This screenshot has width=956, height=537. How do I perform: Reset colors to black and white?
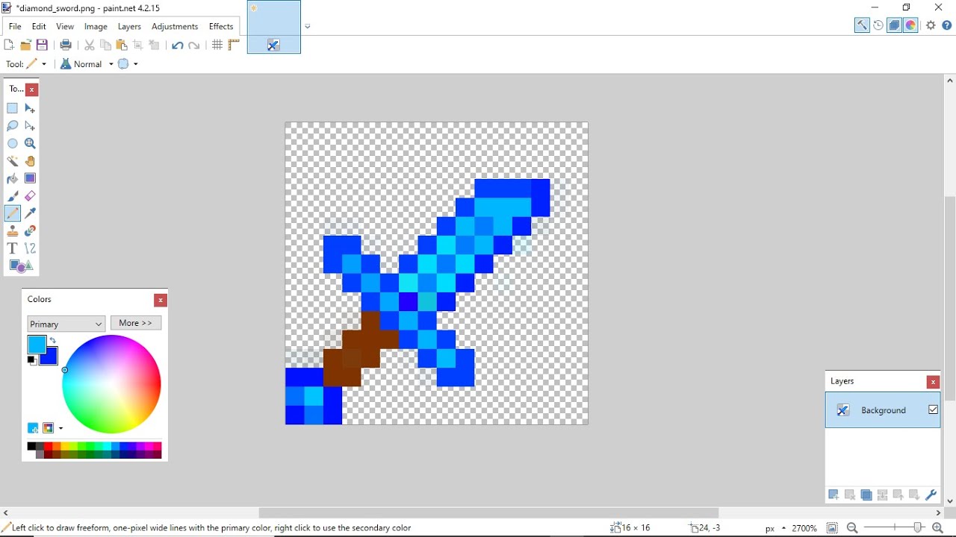coord(32,361)
